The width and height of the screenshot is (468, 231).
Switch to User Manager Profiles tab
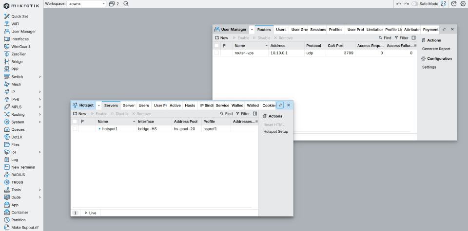335,30
